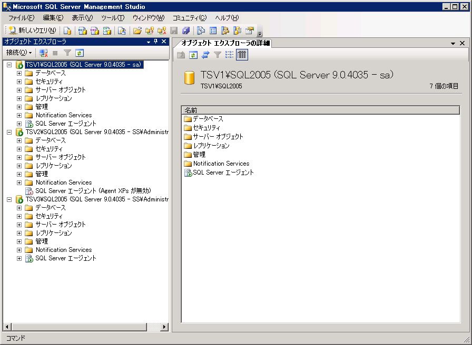Go up one level in details pane
472x345 pixels.
[181, 55]
